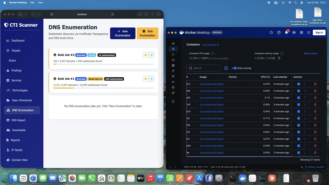Open Docker terminal icon in footer
Viewport: 329px width, 185px height.
pyautogui.click(x=302, y=167)
